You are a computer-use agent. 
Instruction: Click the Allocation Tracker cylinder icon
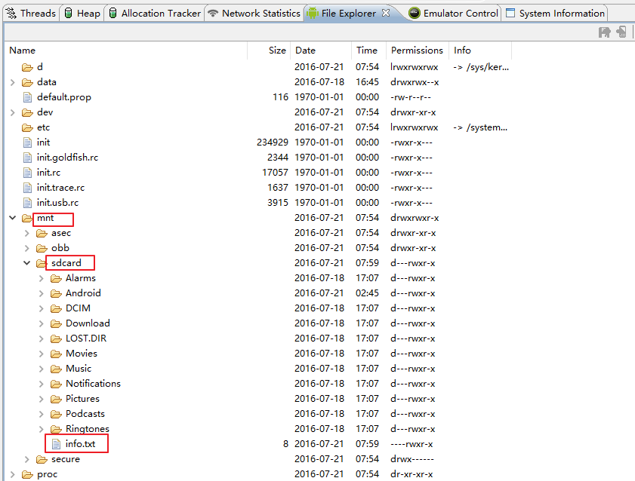point(113,14)
